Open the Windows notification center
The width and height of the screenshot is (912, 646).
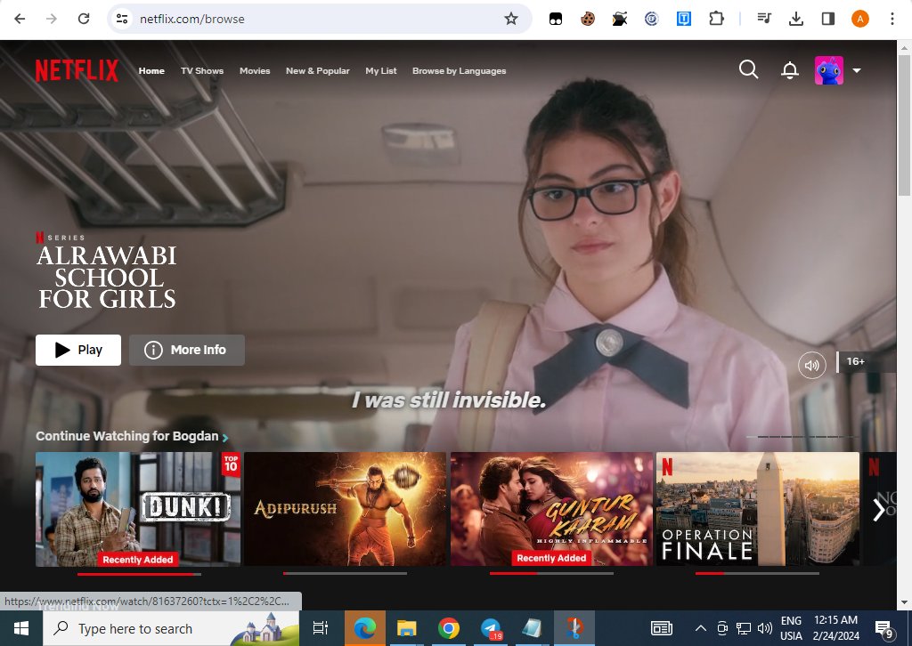tap(884, 628)
